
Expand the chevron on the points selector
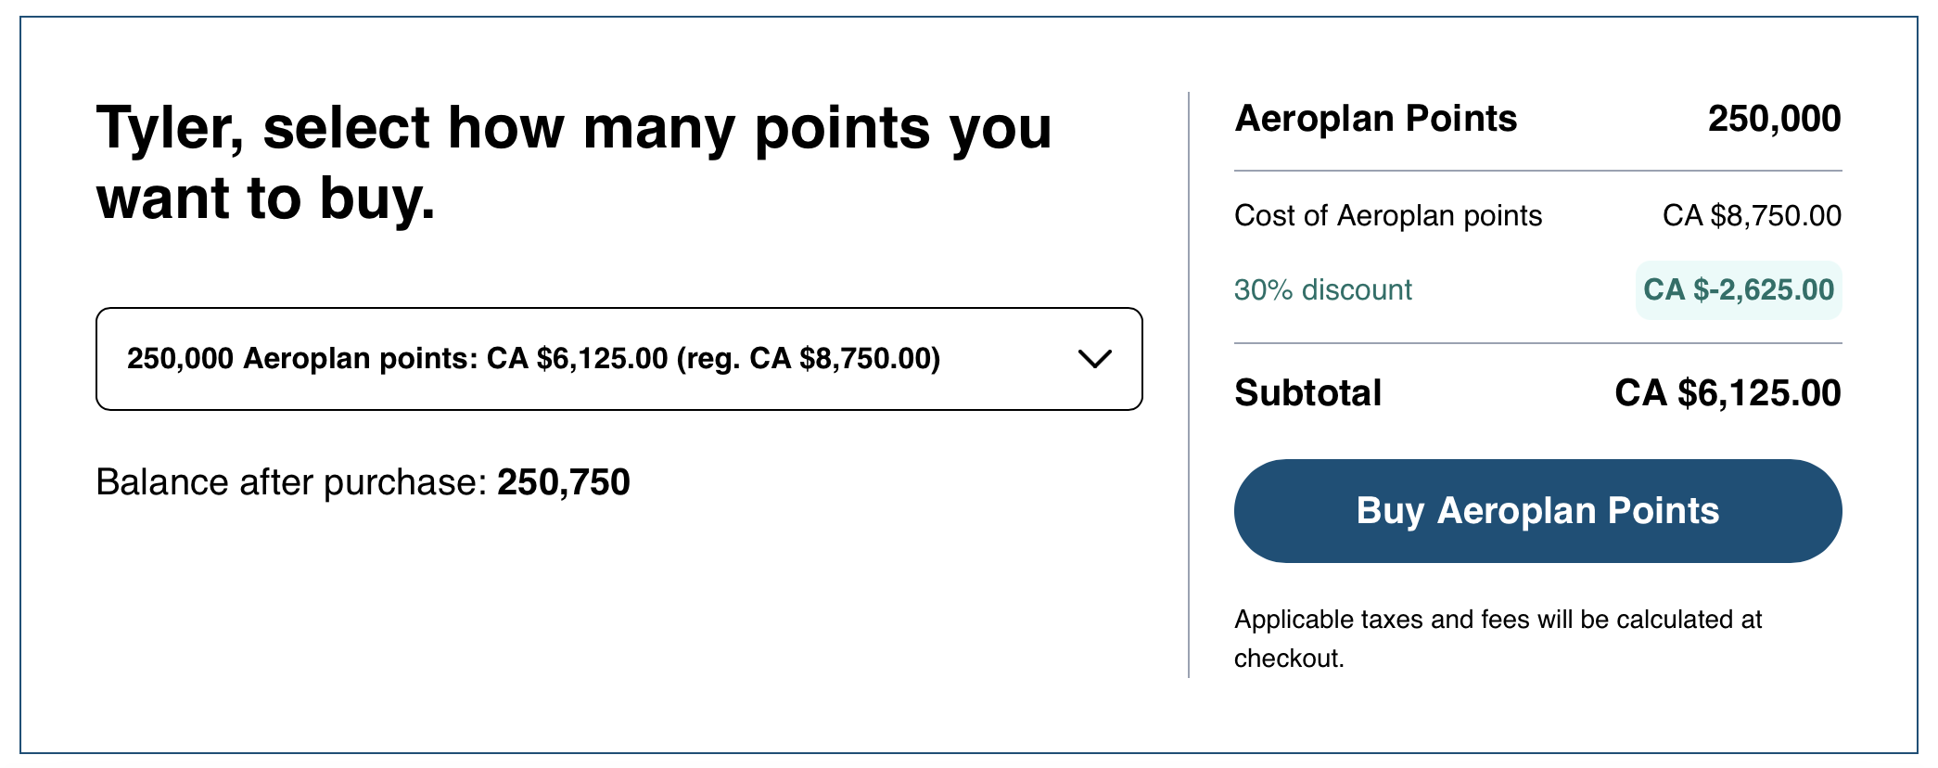tap(1096, 358)
